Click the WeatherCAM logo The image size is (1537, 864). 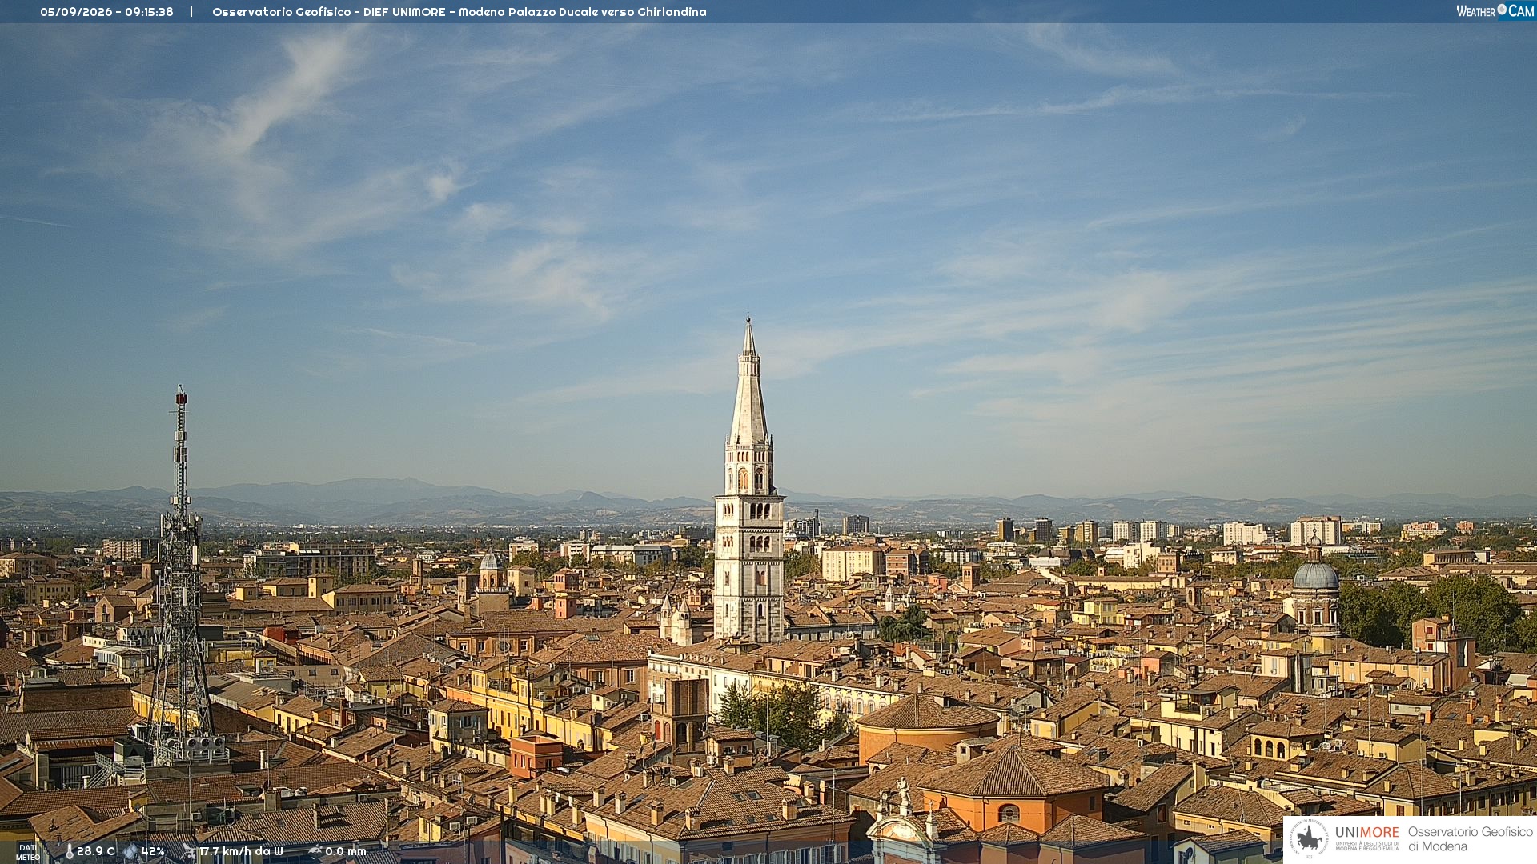[1495, 11]
